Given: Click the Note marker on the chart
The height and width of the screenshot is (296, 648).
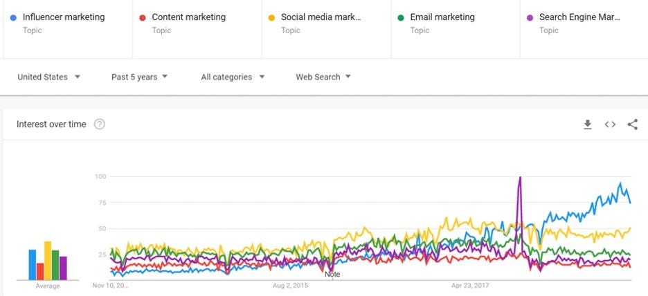Looking at the screenshot, I should 332,274.
